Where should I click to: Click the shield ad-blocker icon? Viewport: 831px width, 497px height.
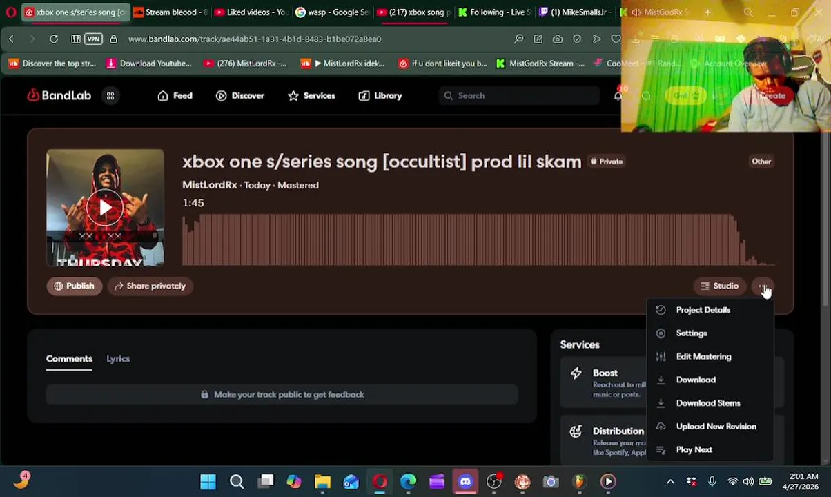point(577,39)
